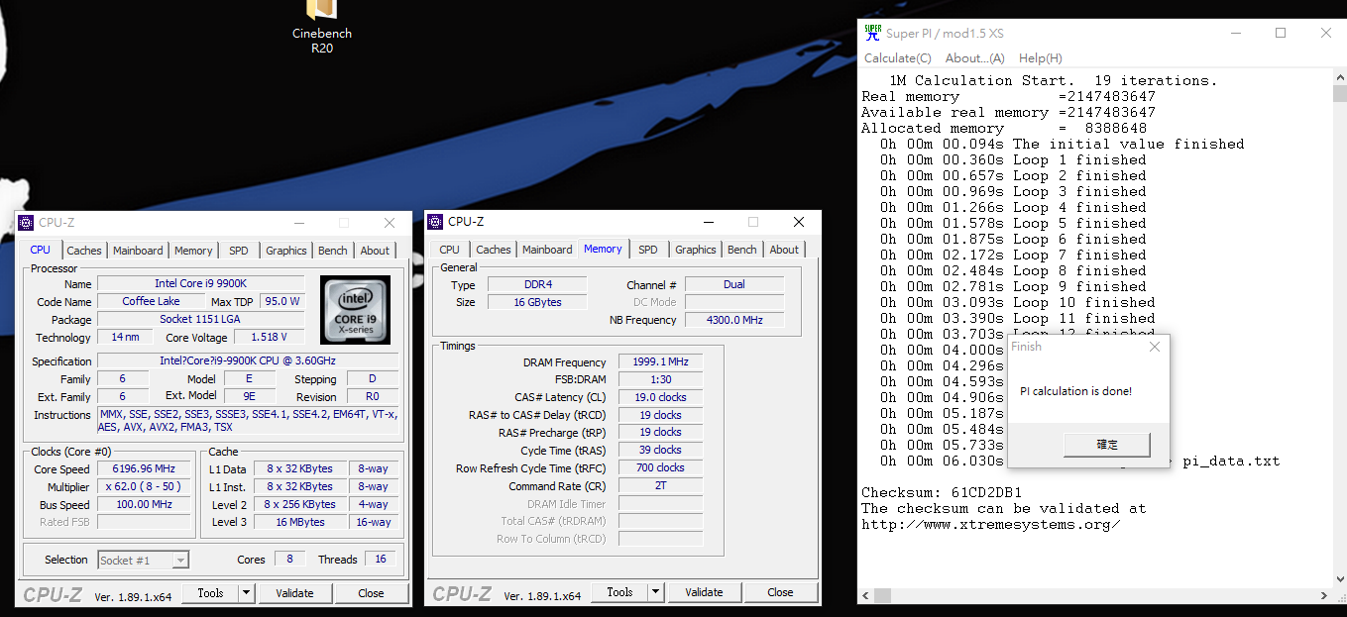Image resolution: width=1347 pixels, height=617 pixels.
Task: Open Bench tab in the CPU-Z Processor window
Action: pyautogui.click(x=333, y=251)
